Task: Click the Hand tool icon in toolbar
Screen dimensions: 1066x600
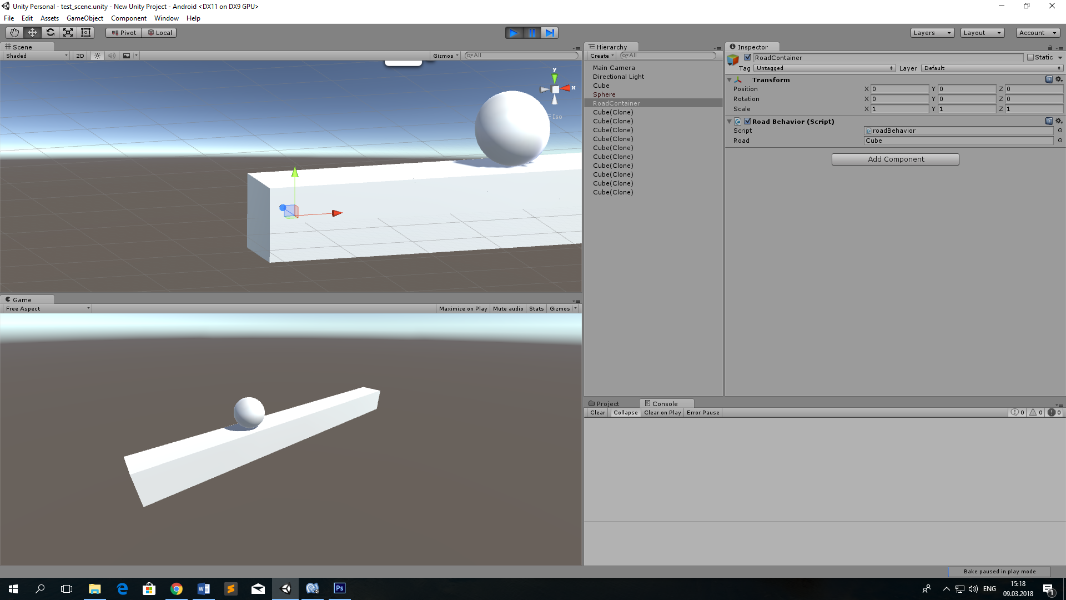Action: (x=13, y=32)
